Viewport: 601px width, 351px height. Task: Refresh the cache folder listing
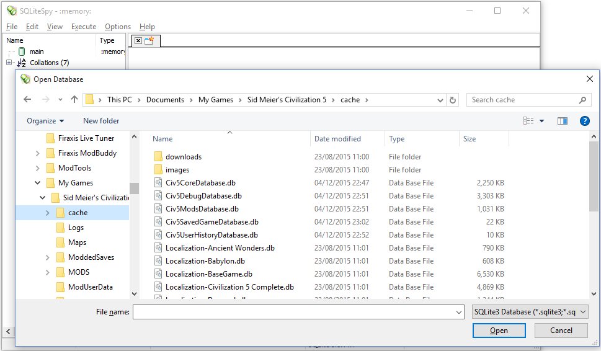tap(453, 100)
